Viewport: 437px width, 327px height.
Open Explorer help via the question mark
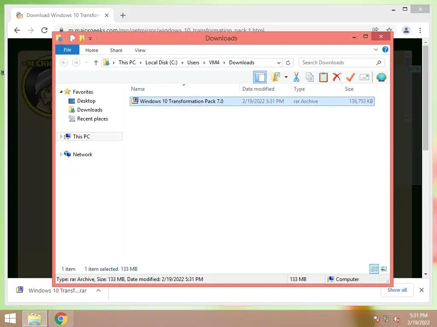tap(385, 49)
